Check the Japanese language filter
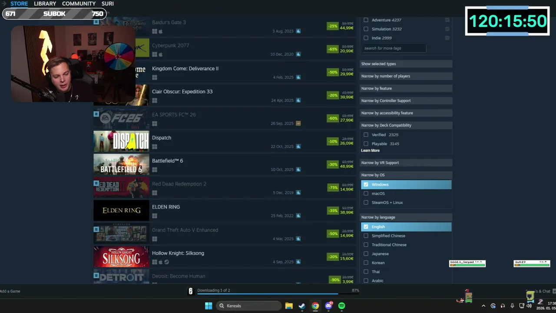Screen dimensions: 556x313 [366, 253]
